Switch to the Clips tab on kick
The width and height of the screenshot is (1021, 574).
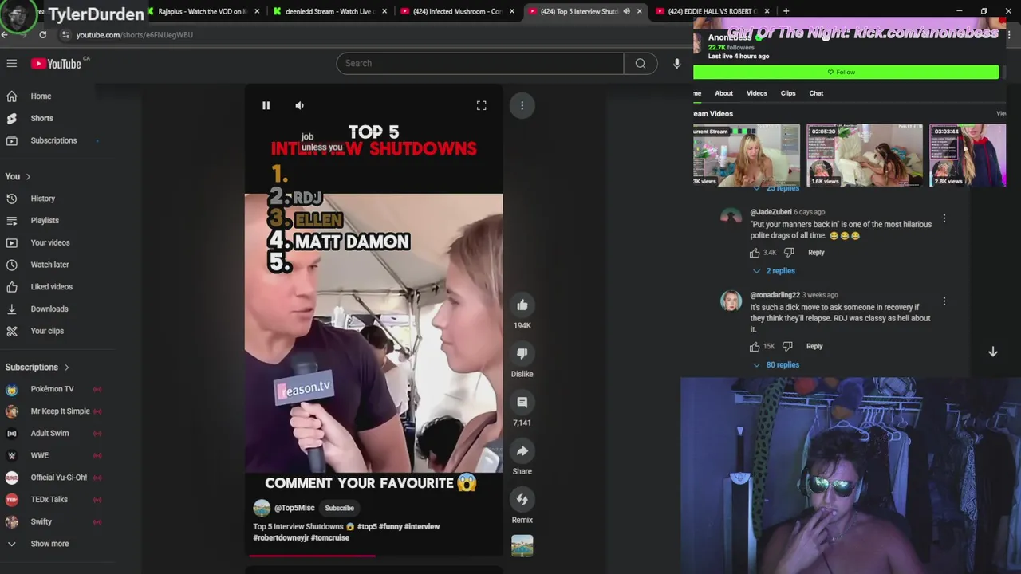click(x=788, y=93)
